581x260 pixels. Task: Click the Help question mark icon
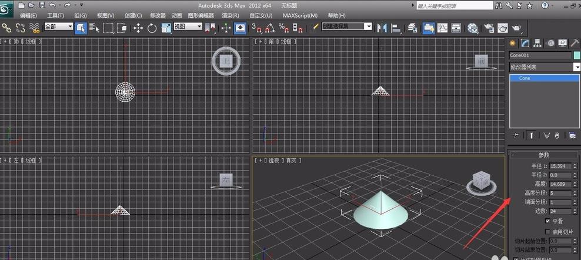(545, 5)
